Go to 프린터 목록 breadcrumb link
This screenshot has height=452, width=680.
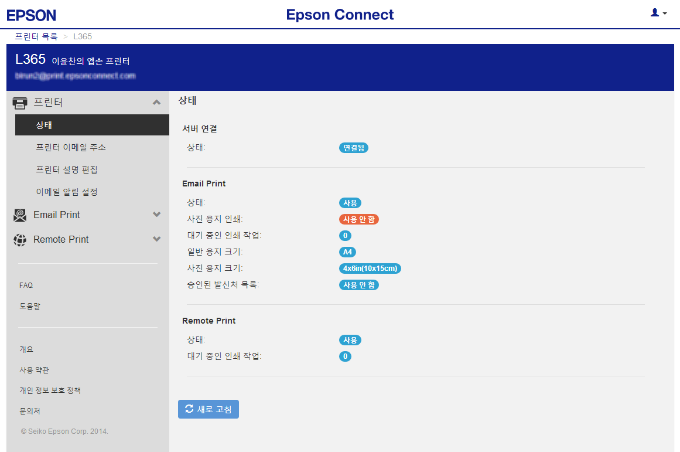coord(36,36)
